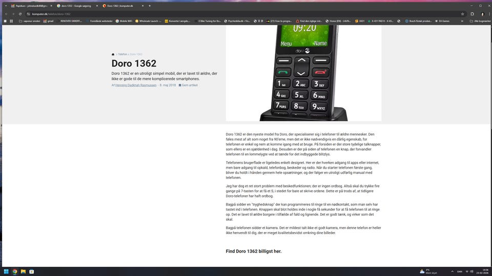Click the Doro 1362 breadcrumb entry
492x276 pixels.
point(136,55)
